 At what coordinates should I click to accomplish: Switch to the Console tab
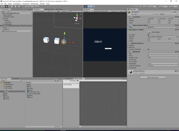coord(15,79)
